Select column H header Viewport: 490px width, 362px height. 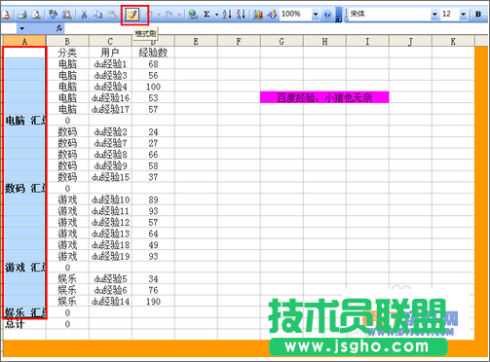(x=324, y=41)
